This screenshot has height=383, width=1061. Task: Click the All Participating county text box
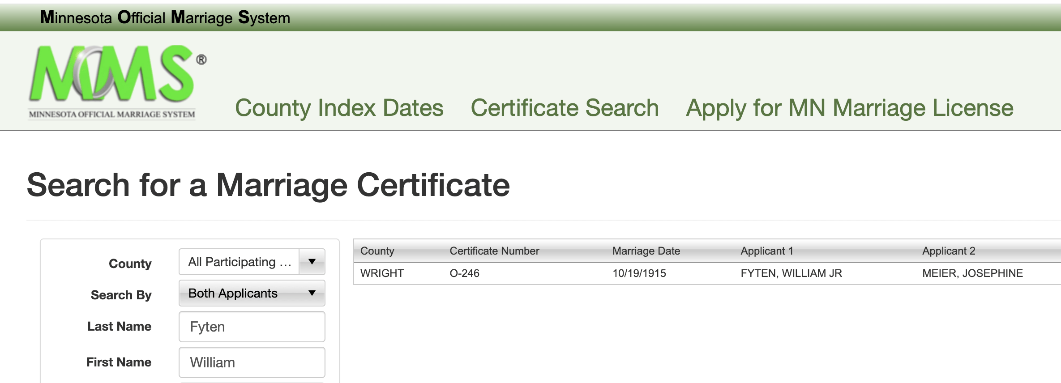pos(240,262)
